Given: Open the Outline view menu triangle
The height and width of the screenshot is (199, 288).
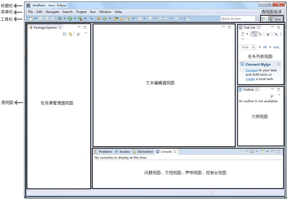Looking at the screenshot, I should pyautogui.click(x=279, y=95).
